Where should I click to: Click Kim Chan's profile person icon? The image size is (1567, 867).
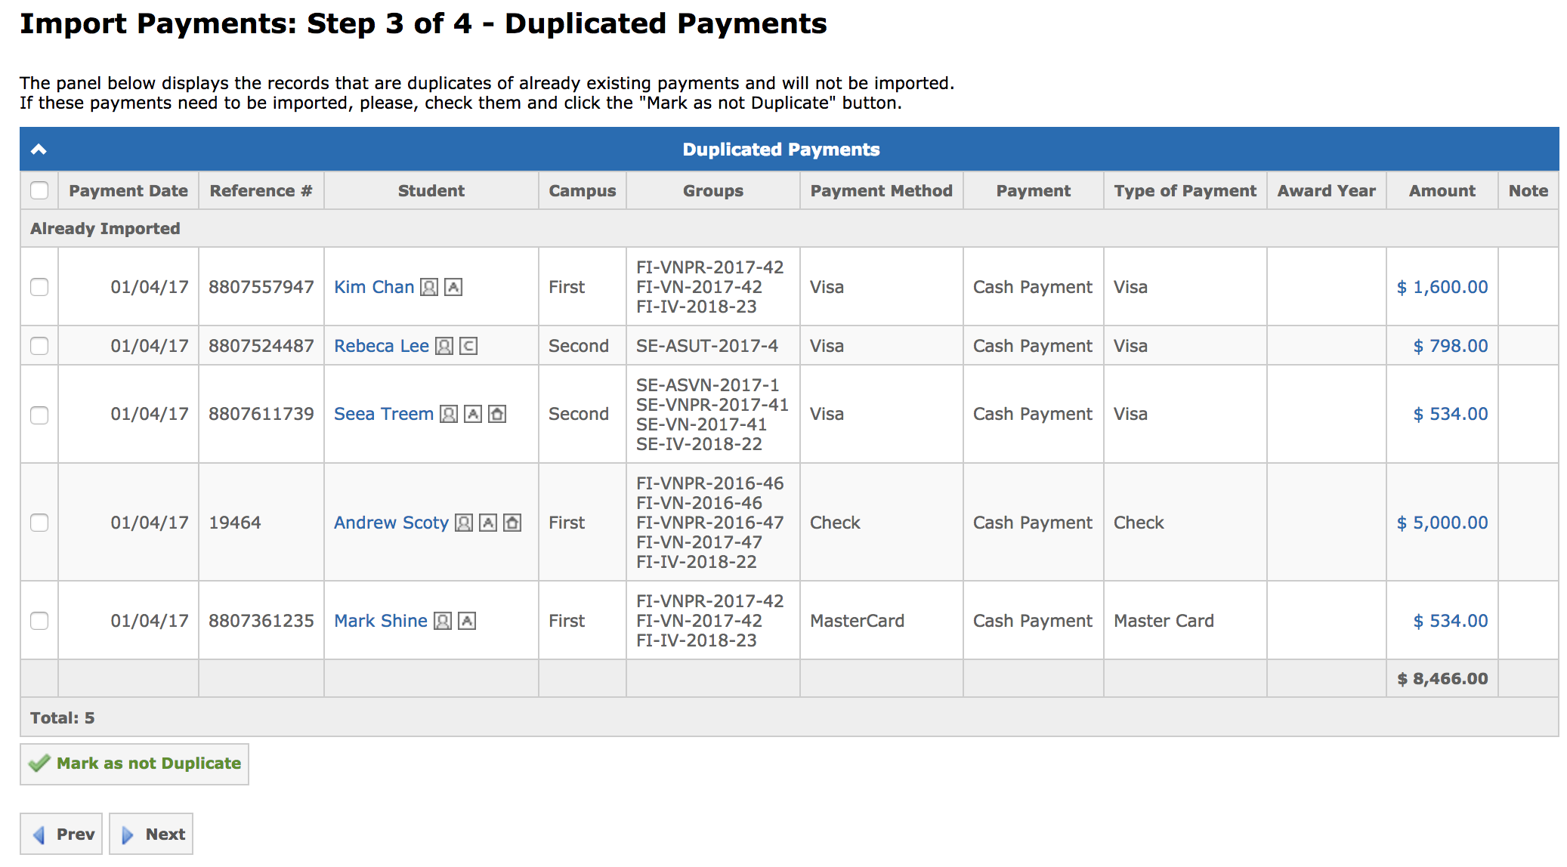point(429,287)
